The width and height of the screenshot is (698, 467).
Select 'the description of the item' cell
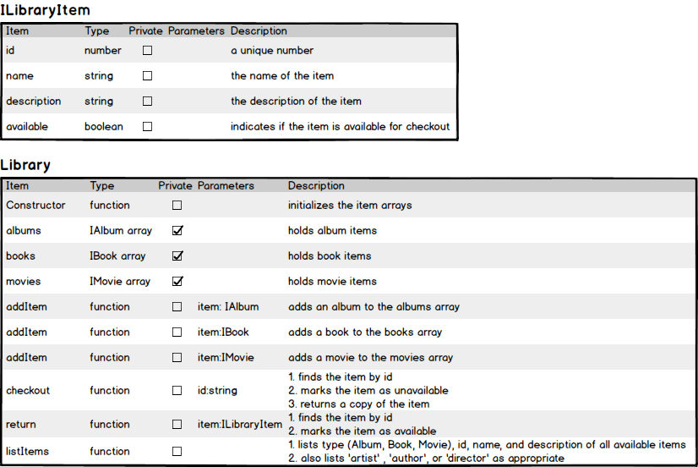(296, 102)
